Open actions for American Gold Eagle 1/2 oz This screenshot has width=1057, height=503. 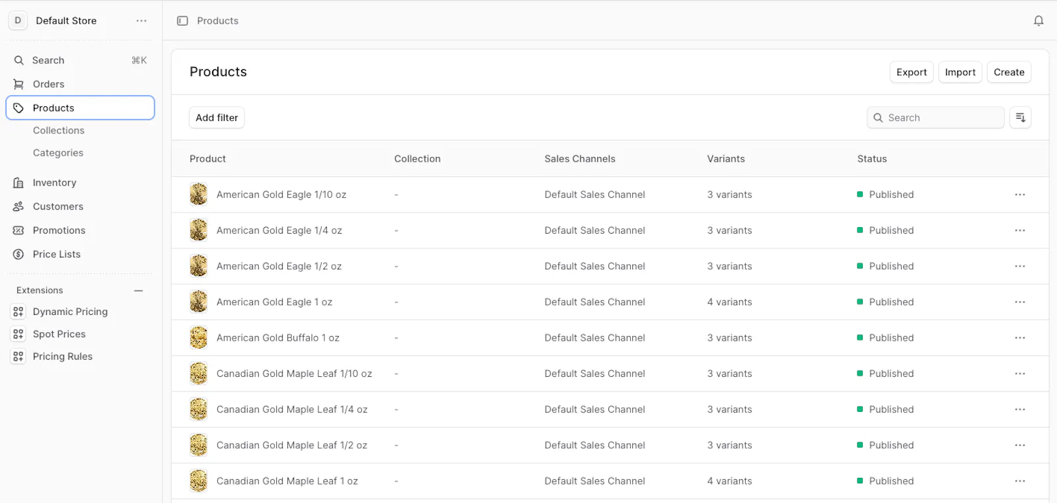[x=1020, y=266]
